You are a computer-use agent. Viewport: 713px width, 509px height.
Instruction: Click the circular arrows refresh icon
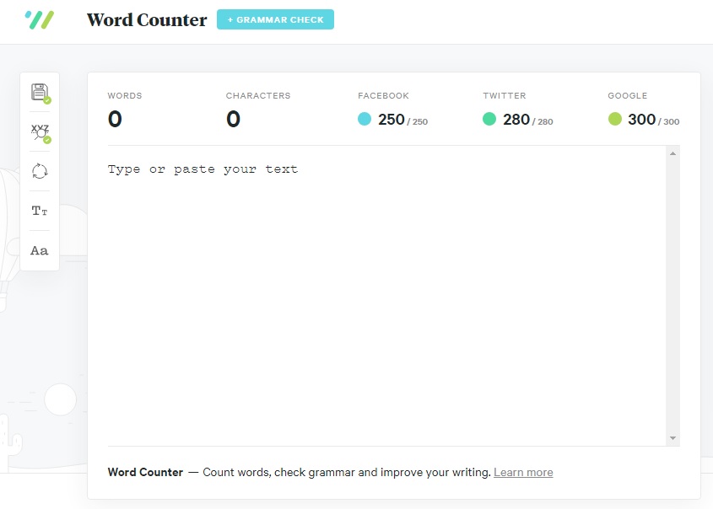point(40,171)
